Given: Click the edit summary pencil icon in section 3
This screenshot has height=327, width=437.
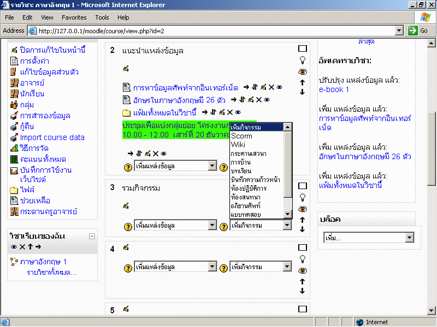Looking at the screenshot, I should [x=126, y=205].
